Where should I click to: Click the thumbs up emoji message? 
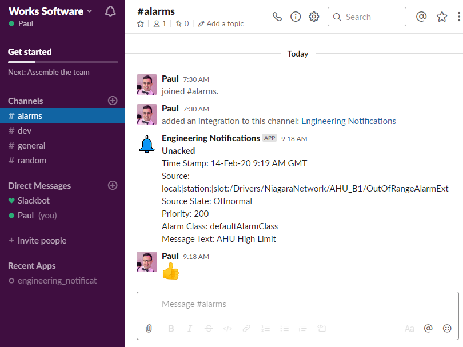[x=171, y=271]
